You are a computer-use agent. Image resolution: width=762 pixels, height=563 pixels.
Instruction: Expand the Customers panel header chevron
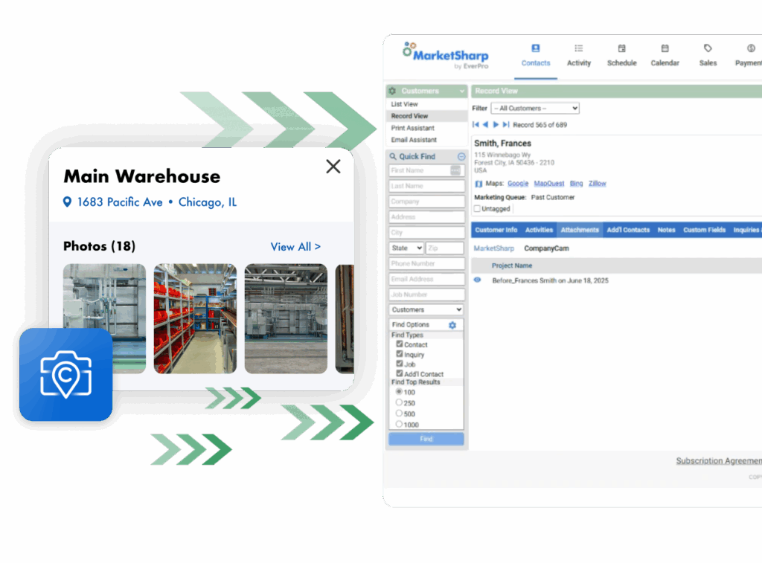[461, 91]
